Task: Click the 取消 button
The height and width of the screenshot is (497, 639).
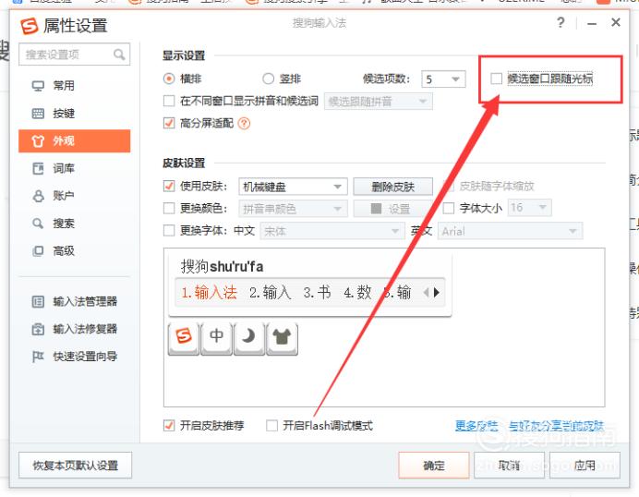Action: [509, 466]
